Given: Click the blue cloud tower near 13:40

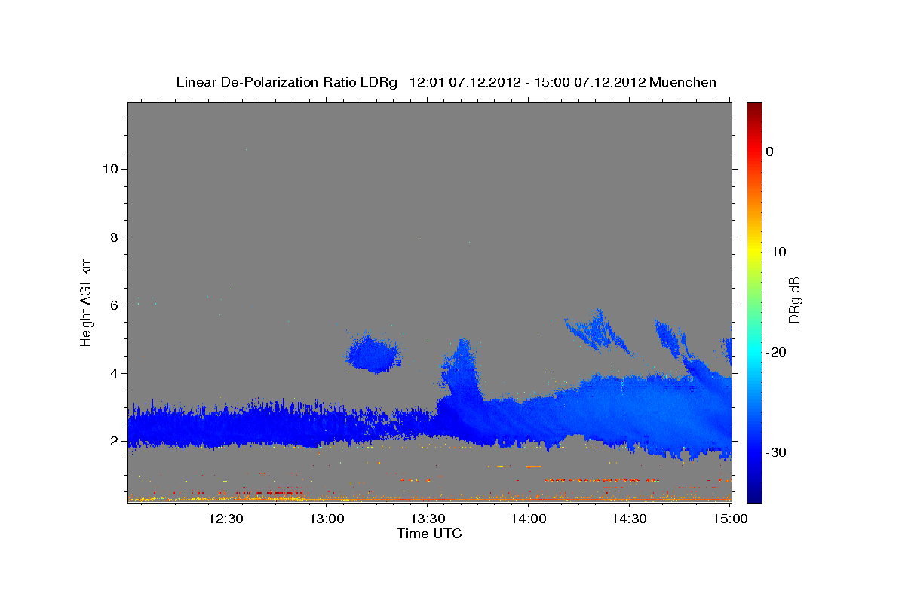Looking at the screenshot, I should [461, 371].
